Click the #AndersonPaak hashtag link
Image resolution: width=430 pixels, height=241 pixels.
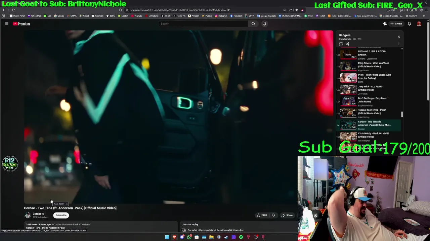70,224
